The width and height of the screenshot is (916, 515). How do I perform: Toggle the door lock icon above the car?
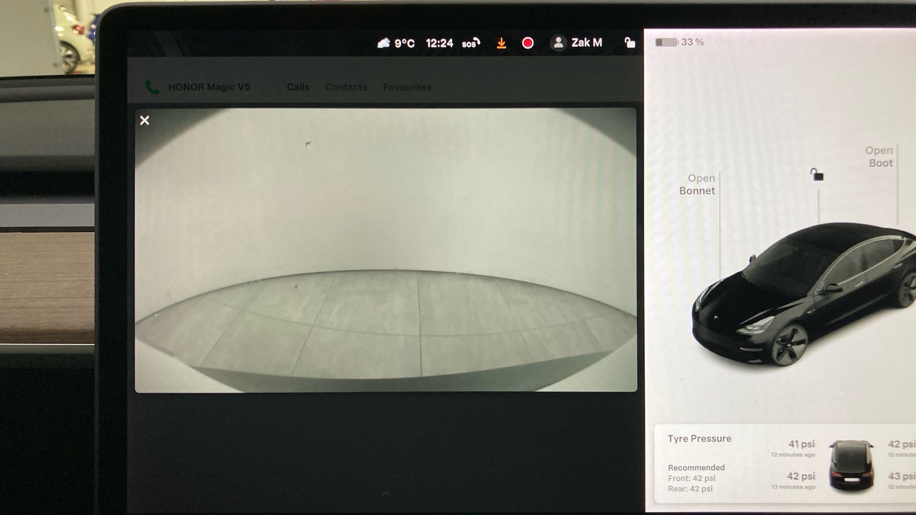coord(817,175)
